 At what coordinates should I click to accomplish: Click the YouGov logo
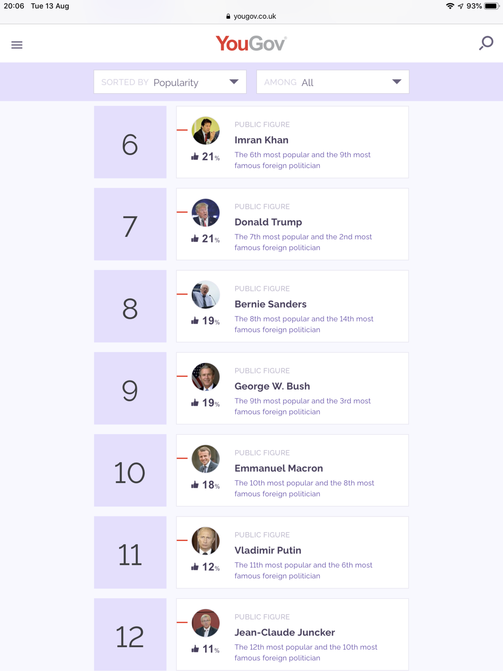coord(251,44)
